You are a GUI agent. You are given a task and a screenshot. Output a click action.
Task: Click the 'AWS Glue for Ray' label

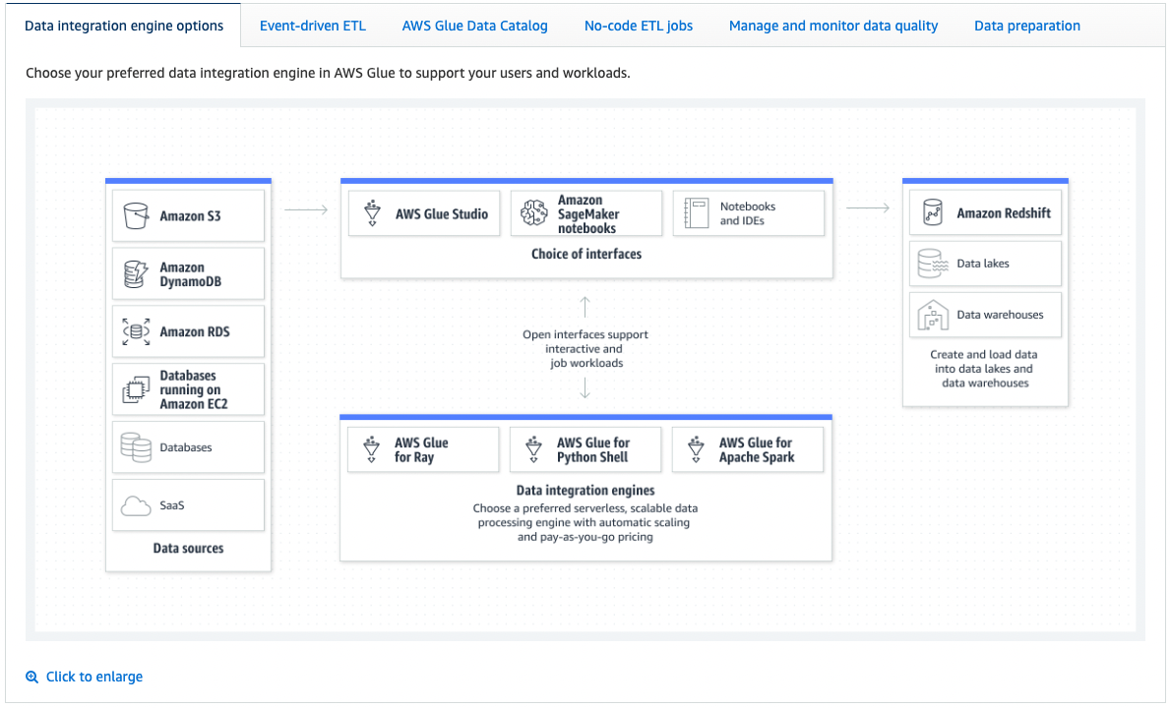[421, 450]
